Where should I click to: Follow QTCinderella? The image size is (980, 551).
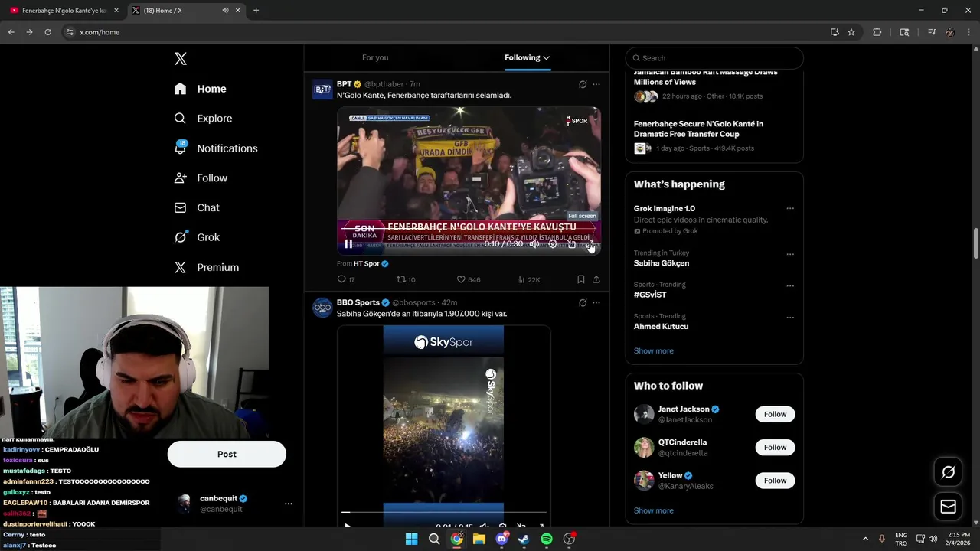pyautogui.click(x=775, y=447)
